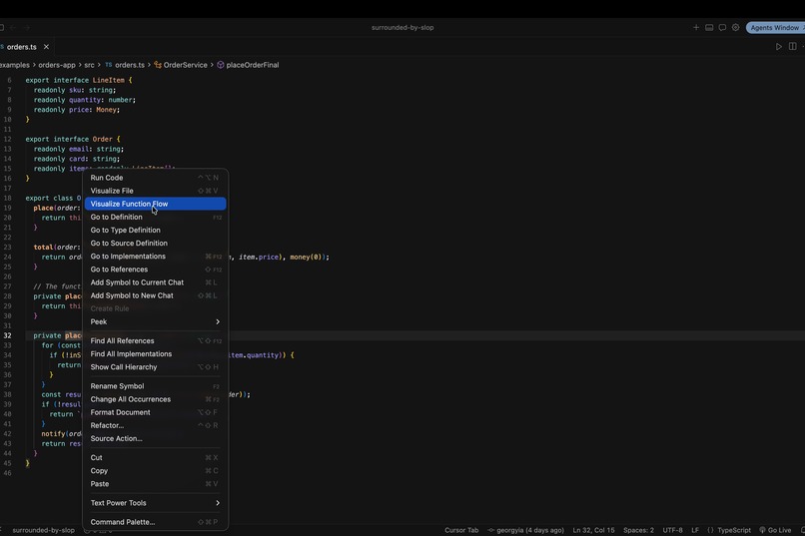The width and height of the screenshot is (805, 536).
Task: Click 'money(0));' code text
Action: pos(310,257)
